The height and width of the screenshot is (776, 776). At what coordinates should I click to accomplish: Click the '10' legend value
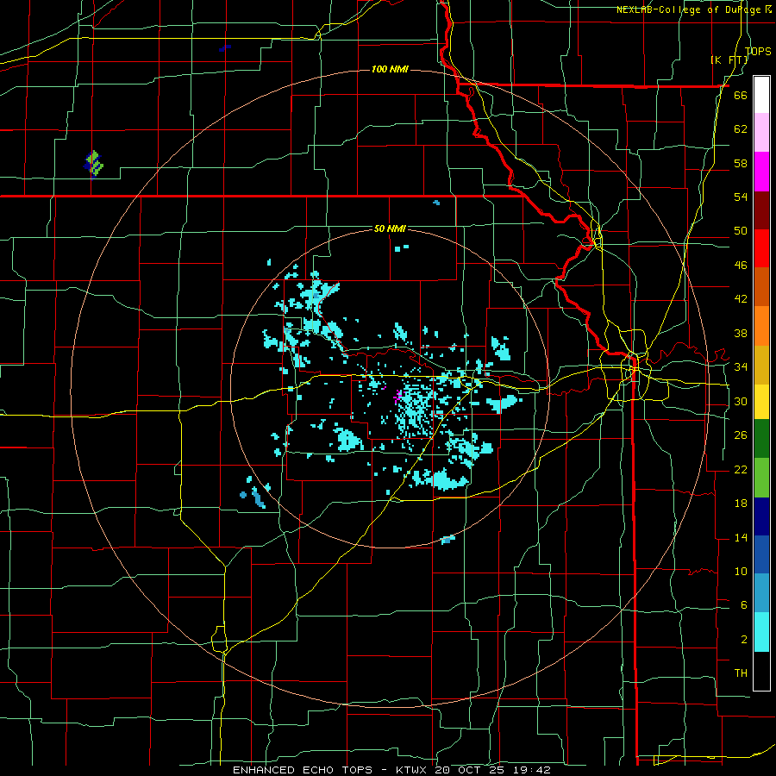741,571
